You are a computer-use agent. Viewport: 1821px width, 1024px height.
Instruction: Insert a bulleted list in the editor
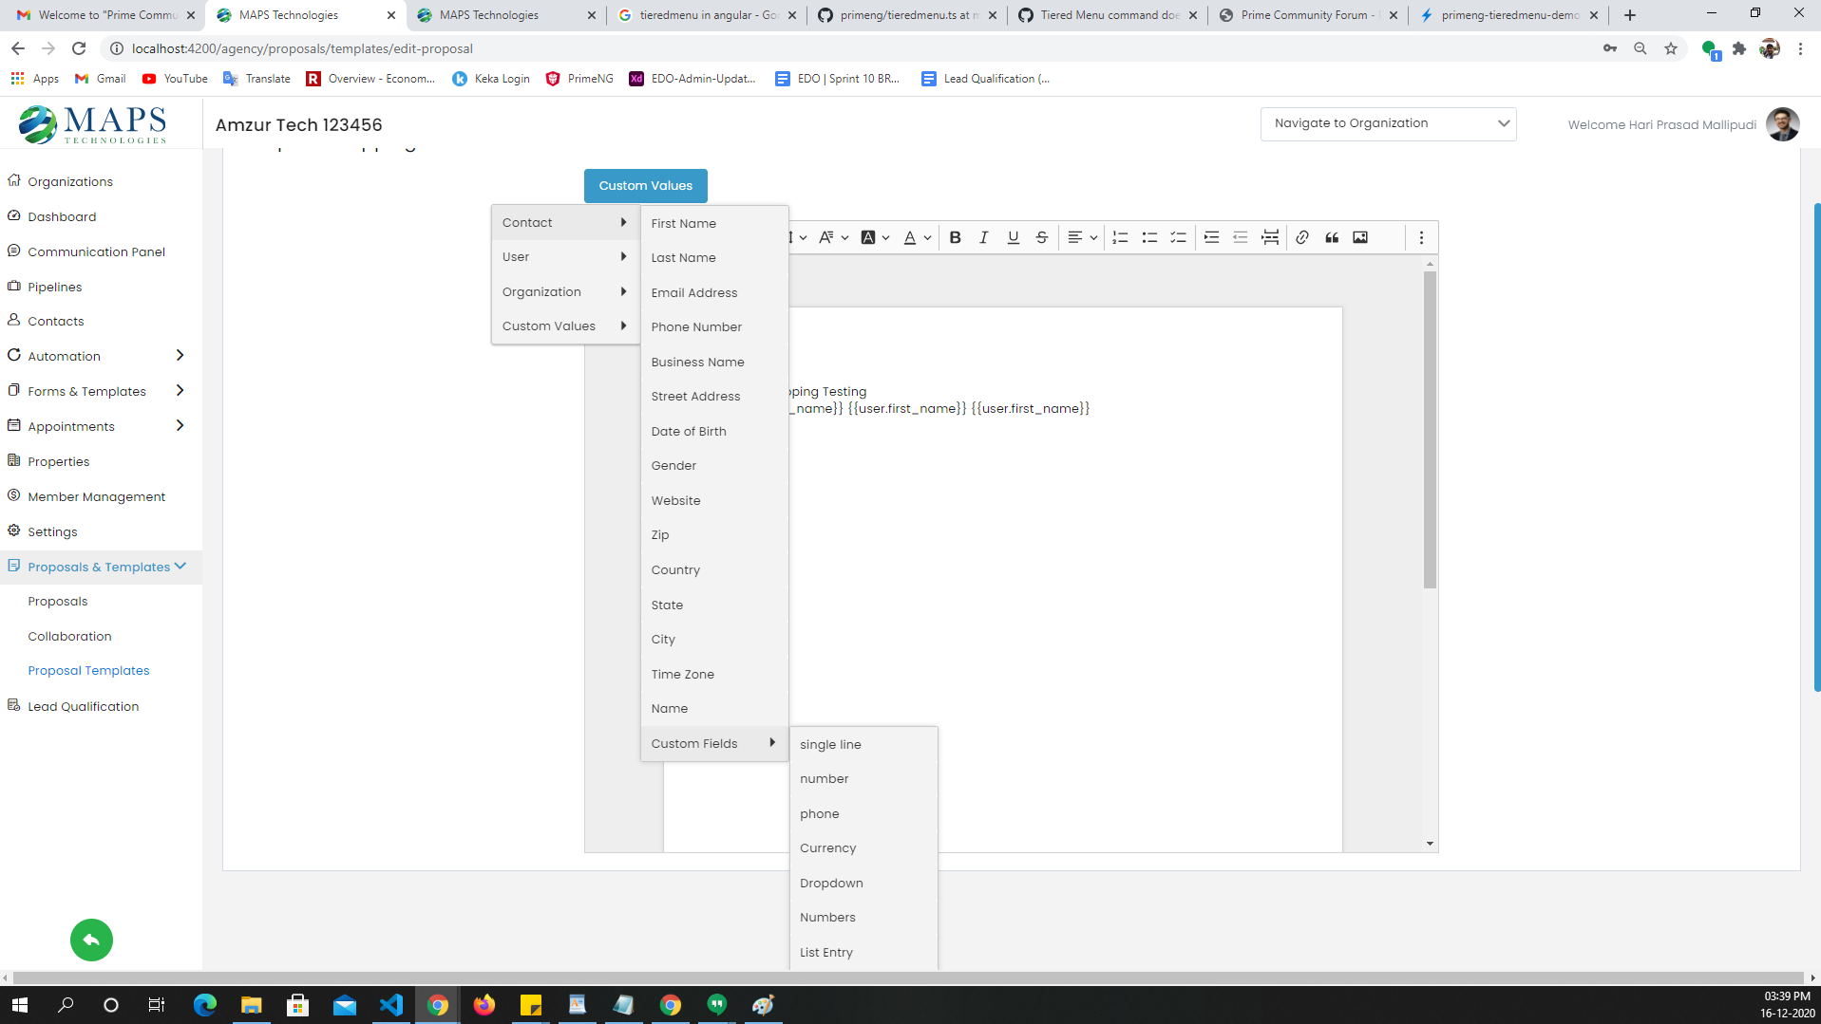pyautogui.click(x=1149, y=237)
